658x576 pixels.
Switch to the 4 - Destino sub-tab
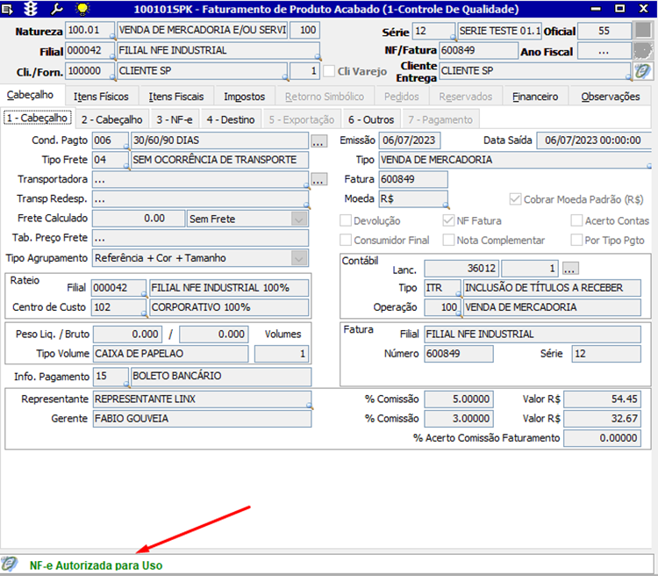231,119
